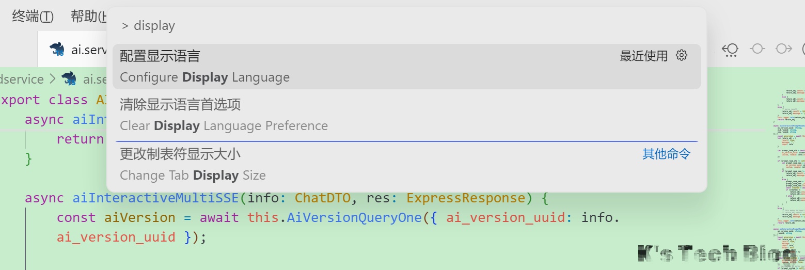
Task: Open the dservice breadcrumb folder dropdown
Action: click(x=22, y=79)
